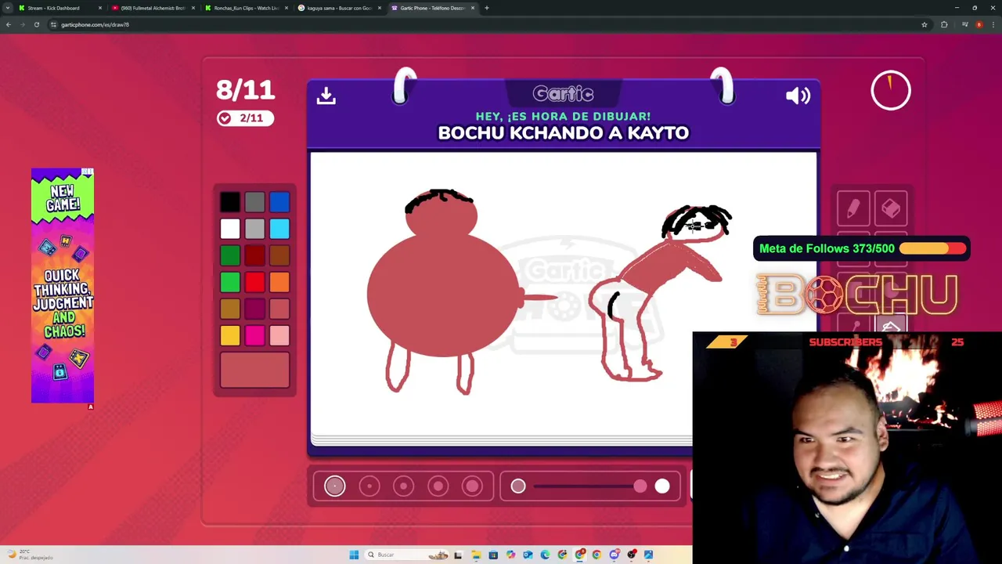Switch to Fullmetal Alchemist YouTube tab
Viewport: 1002px width, 564px height.
pos(153,8)
